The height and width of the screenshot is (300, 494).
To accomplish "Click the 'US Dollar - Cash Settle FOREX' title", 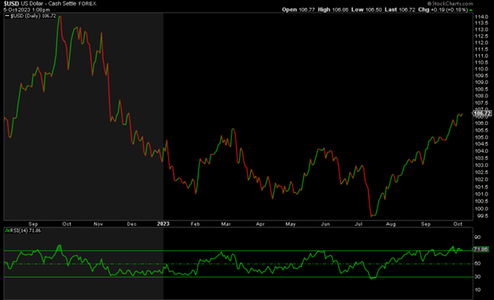I will 59,3.
